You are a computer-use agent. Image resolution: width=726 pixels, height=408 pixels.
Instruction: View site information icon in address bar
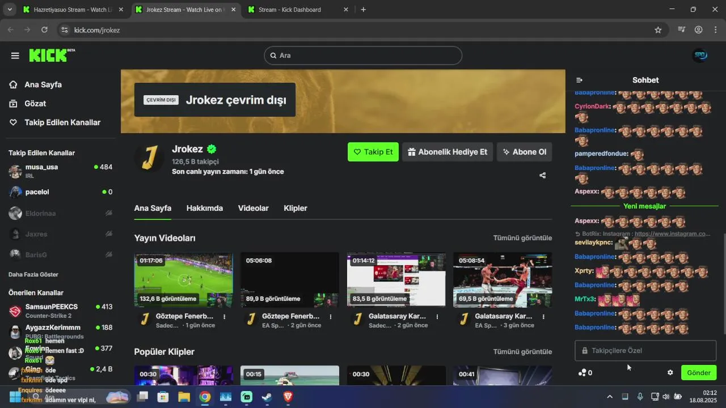coord(64,30)
